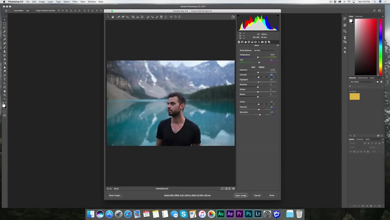
Task: Collapse the Colors group in Libraries
Action: click(350, 91)
